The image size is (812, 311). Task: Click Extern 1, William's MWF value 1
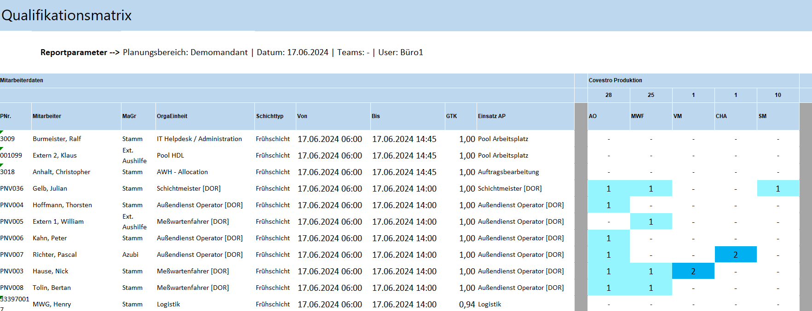[651, 221]
